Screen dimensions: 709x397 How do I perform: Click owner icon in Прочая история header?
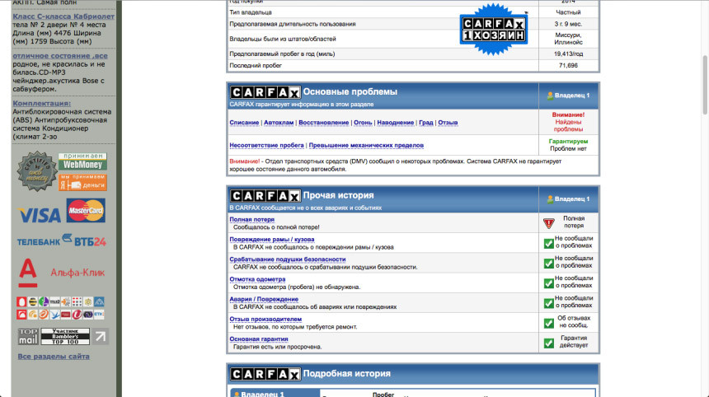550,198
